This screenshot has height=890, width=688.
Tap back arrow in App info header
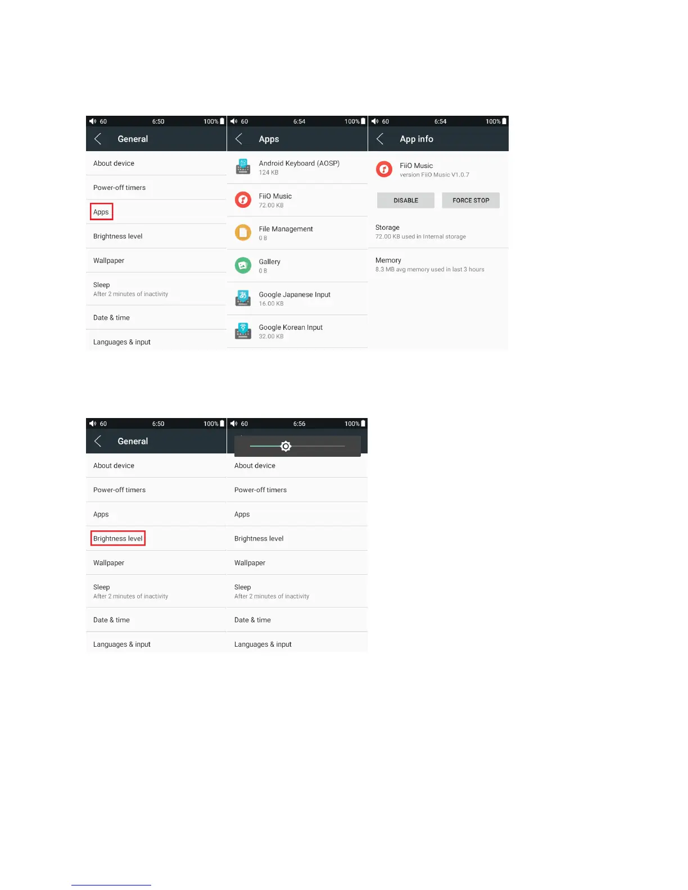380,139
